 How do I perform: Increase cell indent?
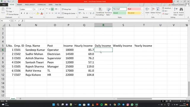(x=59, y=13)
